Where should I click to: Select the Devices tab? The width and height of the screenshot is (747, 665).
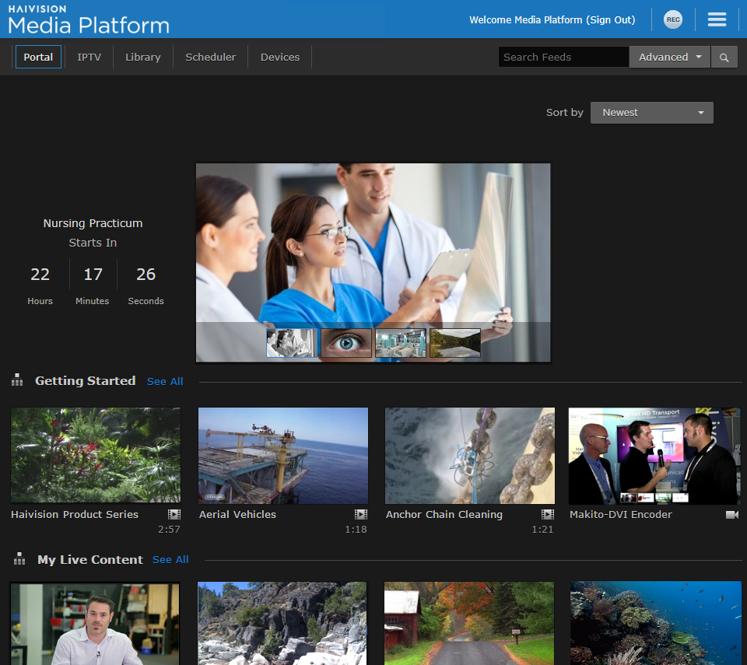[x=280, y=58]
